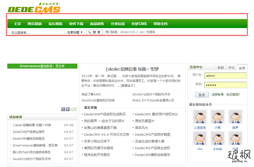Screen dimensions: 254x167
Task: Open DedeCMS产品商业授权 in 最近更新
Action: pyautogui.click(x=153, y=148)
